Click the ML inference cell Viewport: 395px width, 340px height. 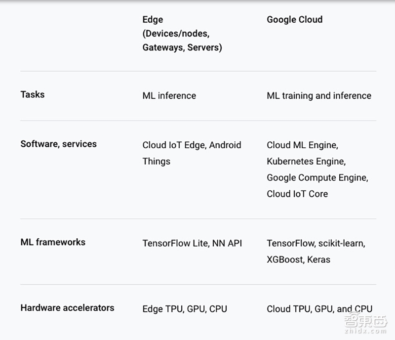(169, 95)
